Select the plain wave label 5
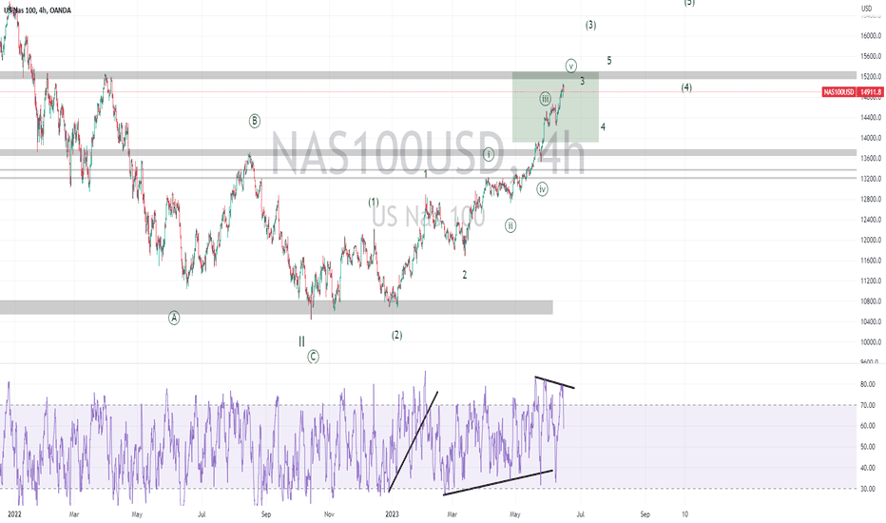 (x=609, y=61)
